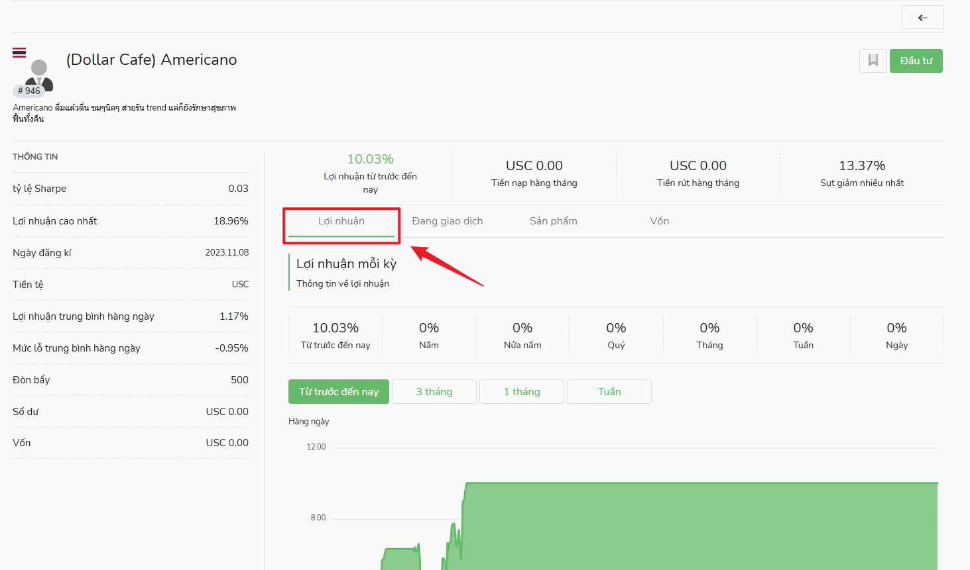Viewport: 970px width, 570px height.
Task: Click the Vốn row label in info panel
Action: (22, 443)
